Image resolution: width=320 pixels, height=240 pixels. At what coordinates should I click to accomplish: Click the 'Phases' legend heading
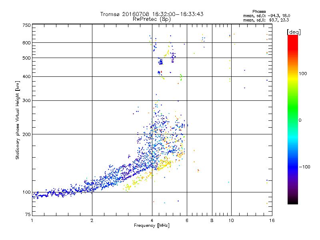[259, 12]
